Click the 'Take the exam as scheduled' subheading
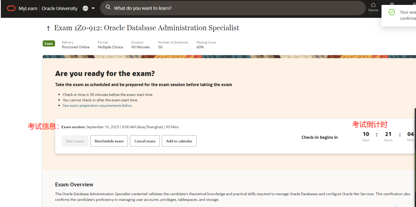 coord(143,85)
